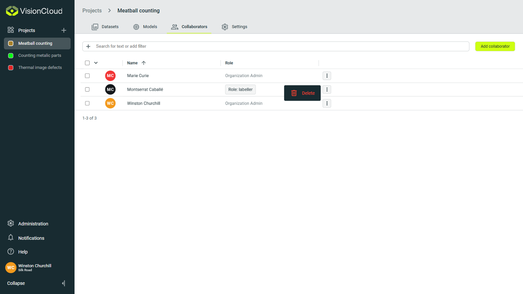Click the VisionCloud logo icon

(12, 11)
